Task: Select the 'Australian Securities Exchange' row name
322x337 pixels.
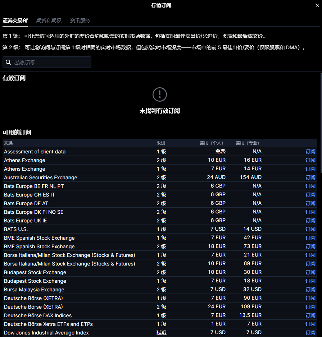Action: 40,177
